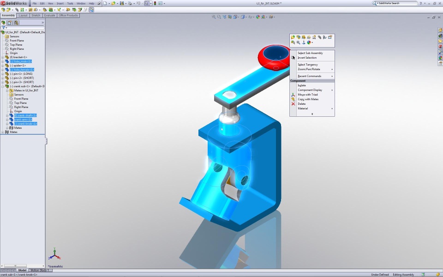Select pin<1> (LONG) in the tree

21,74
